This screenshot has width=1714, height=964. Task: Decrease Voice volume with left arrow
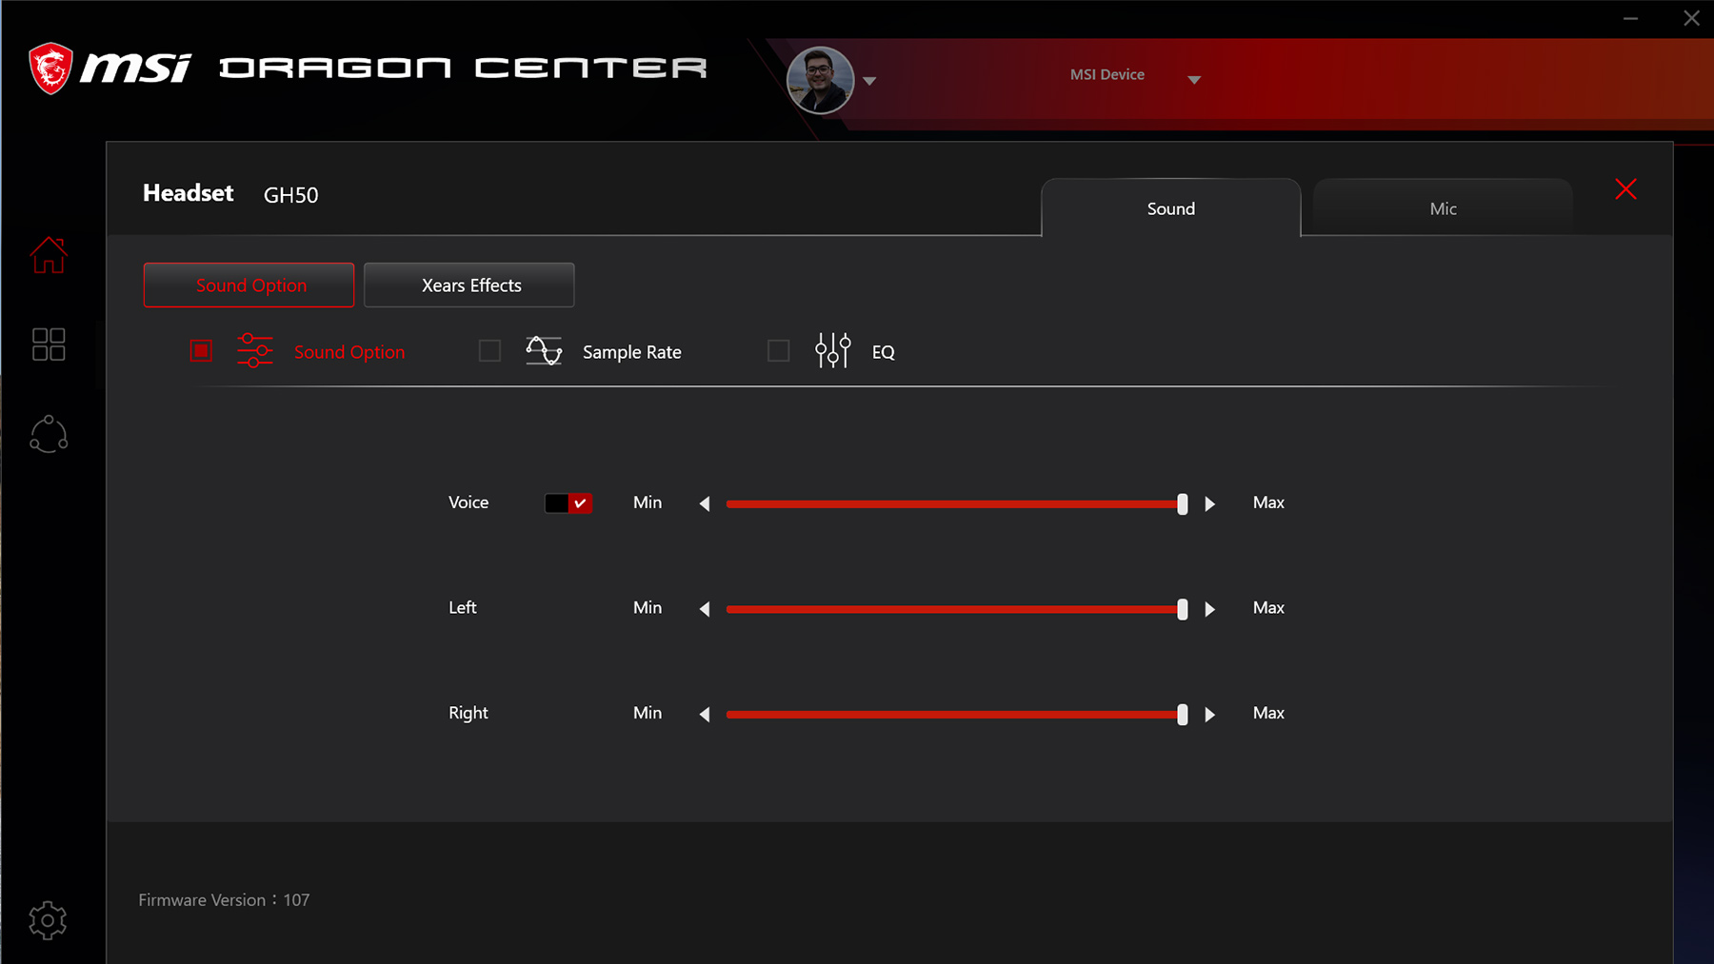[x=705, y=503]
